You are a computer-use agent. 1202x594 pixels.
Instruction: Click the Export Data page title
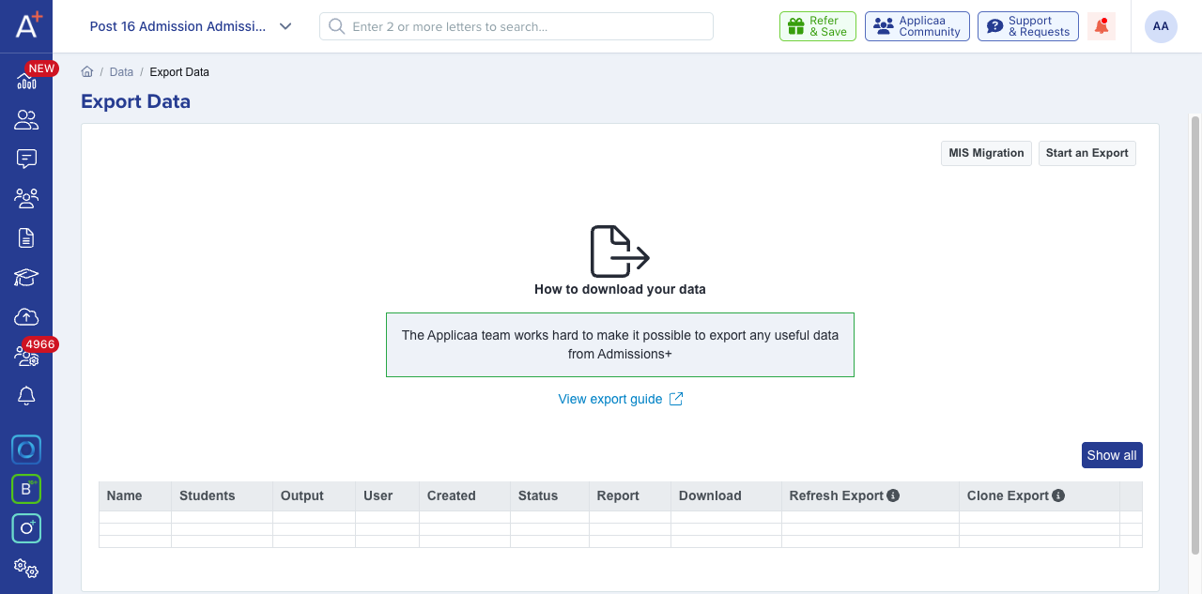[136, 101]
